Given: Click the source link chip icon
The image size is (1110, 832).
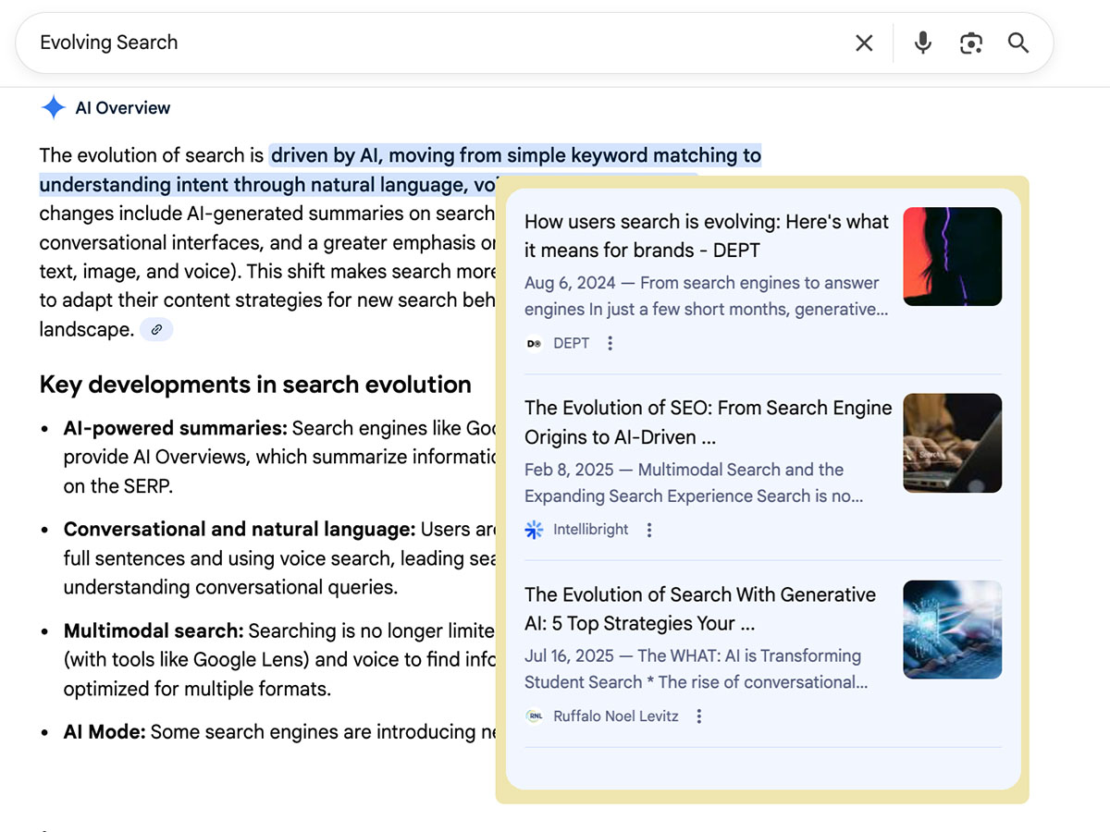Looking at the screenshot, I should pos(156,330).
